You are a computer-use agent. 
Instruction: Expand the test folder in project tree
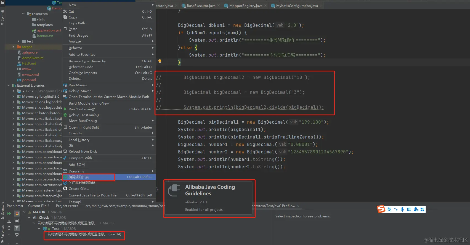click(18, 41)
